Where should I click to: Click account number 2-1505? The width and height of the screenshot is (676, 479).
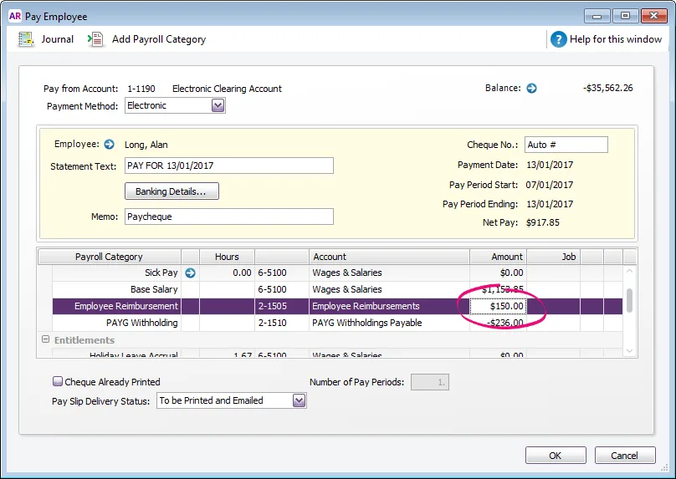coord(272,306)
